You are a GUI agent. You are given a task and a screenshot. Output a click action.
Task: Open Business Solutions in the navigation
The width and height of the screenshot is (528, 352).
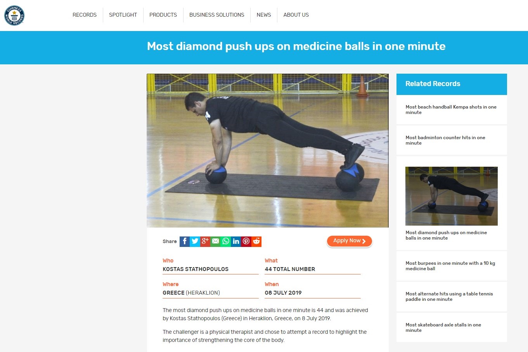coord(217,15)
